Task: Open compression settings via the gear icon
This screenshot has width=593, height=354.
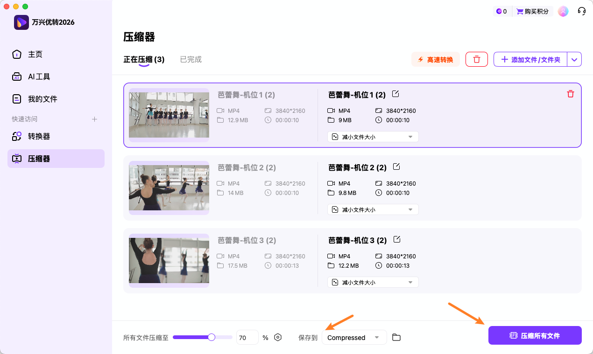Action: coord(278,337)
